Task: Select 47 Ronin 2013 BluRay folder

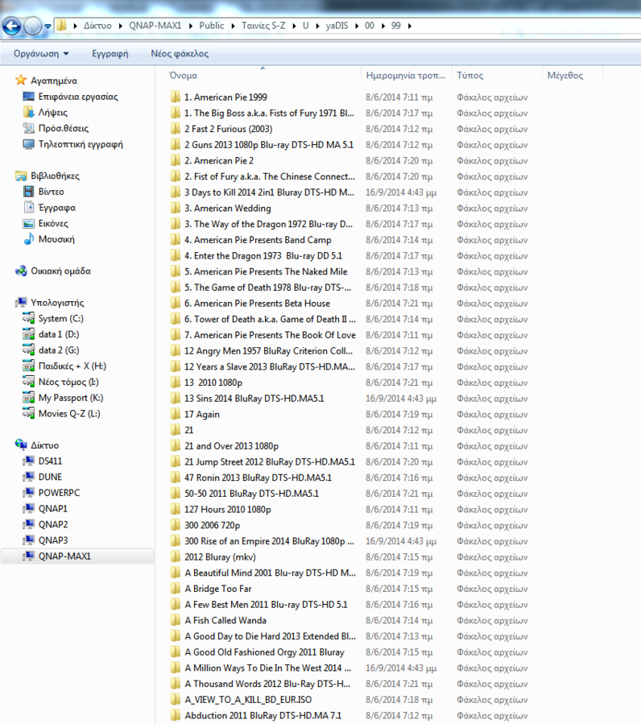Action: point(258,478)
